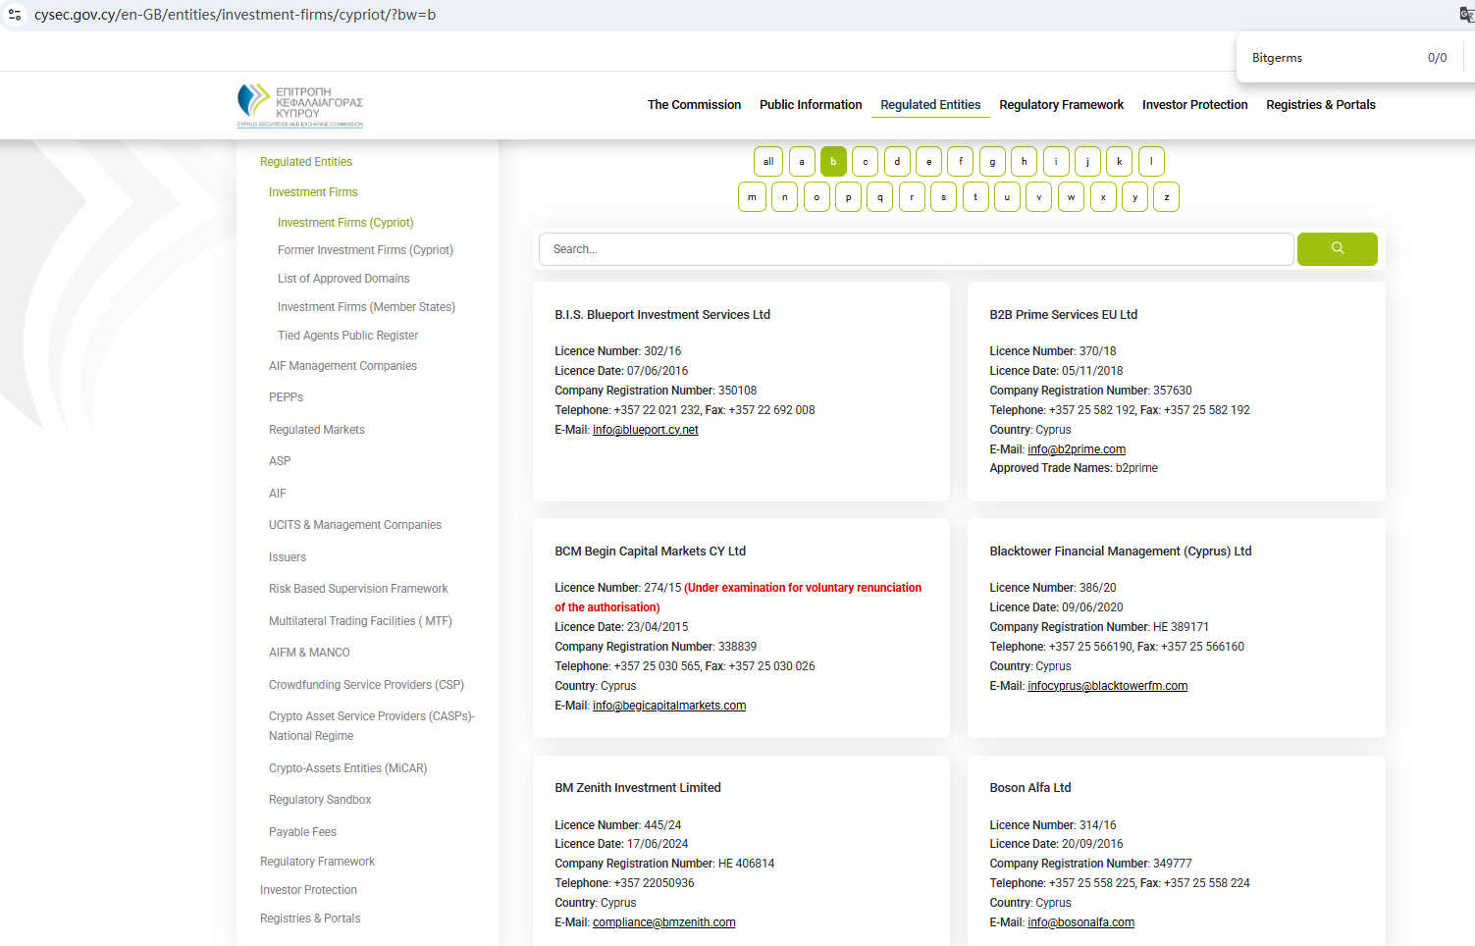Image resolution: width=1475 pixels, height=946 pixels.
Task: Open the CySEC logo home link
Action: [x=300, y=105]
